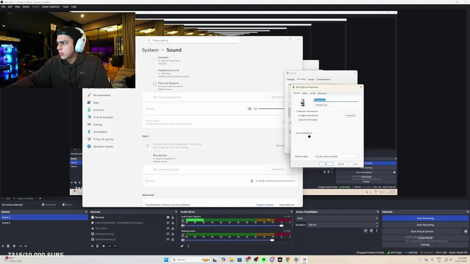Open the Device usage dropdown in Microphone Properties
This screenshot has width=470, height=264.
click(x=337, y=156)
